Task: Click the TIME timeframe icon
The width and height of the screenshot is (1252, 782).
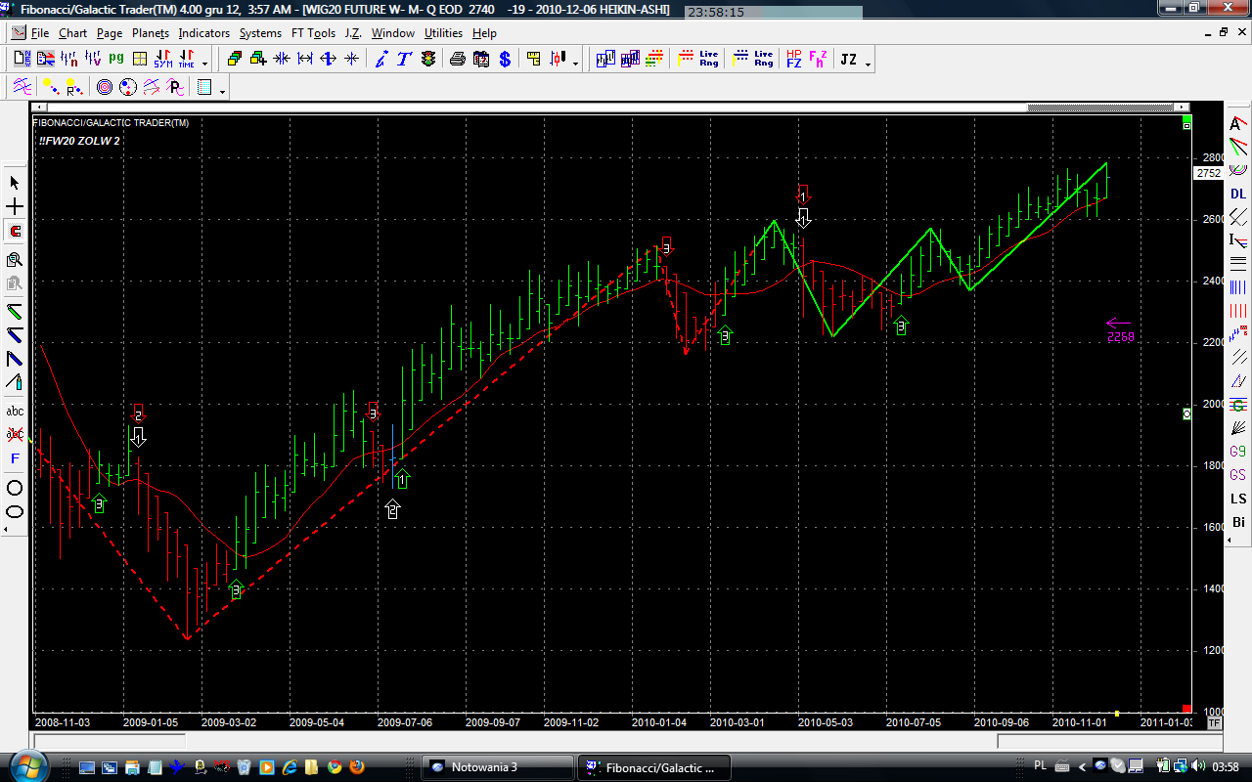Action: tap(186, 60)
